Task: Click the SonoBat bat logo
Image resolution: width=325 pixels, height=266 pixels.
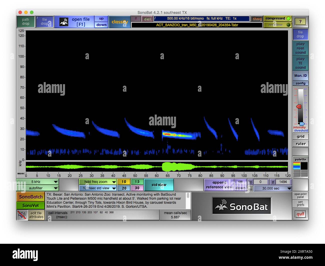Action: click(241, 206)
